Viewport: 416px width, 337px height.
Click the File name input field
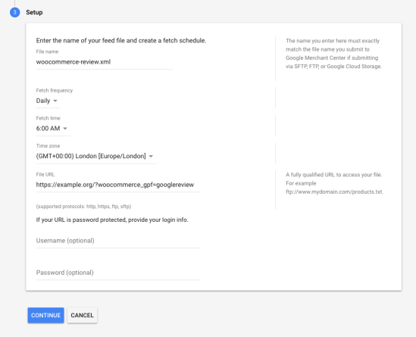pyautogui.click(x=105, y=62)
